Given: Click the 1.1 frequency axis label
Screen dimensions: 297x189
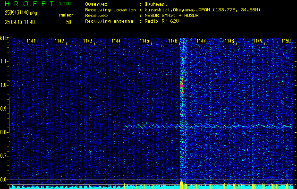Looking at the screenshot, I should click(x=4, y=61).
